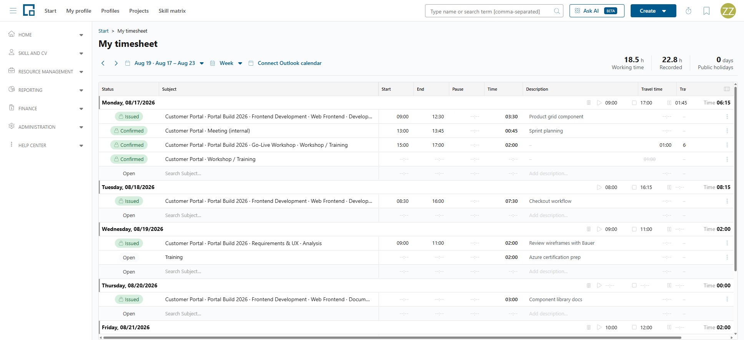Click the Ask AI BETA button
Viewport: 744px width, 340px height.
pyautogui.click(x=597, y=11)
